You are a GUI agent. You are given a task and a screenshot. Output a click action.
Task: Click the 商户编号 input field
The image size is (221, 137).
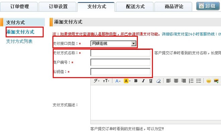[x=121, y=62]
